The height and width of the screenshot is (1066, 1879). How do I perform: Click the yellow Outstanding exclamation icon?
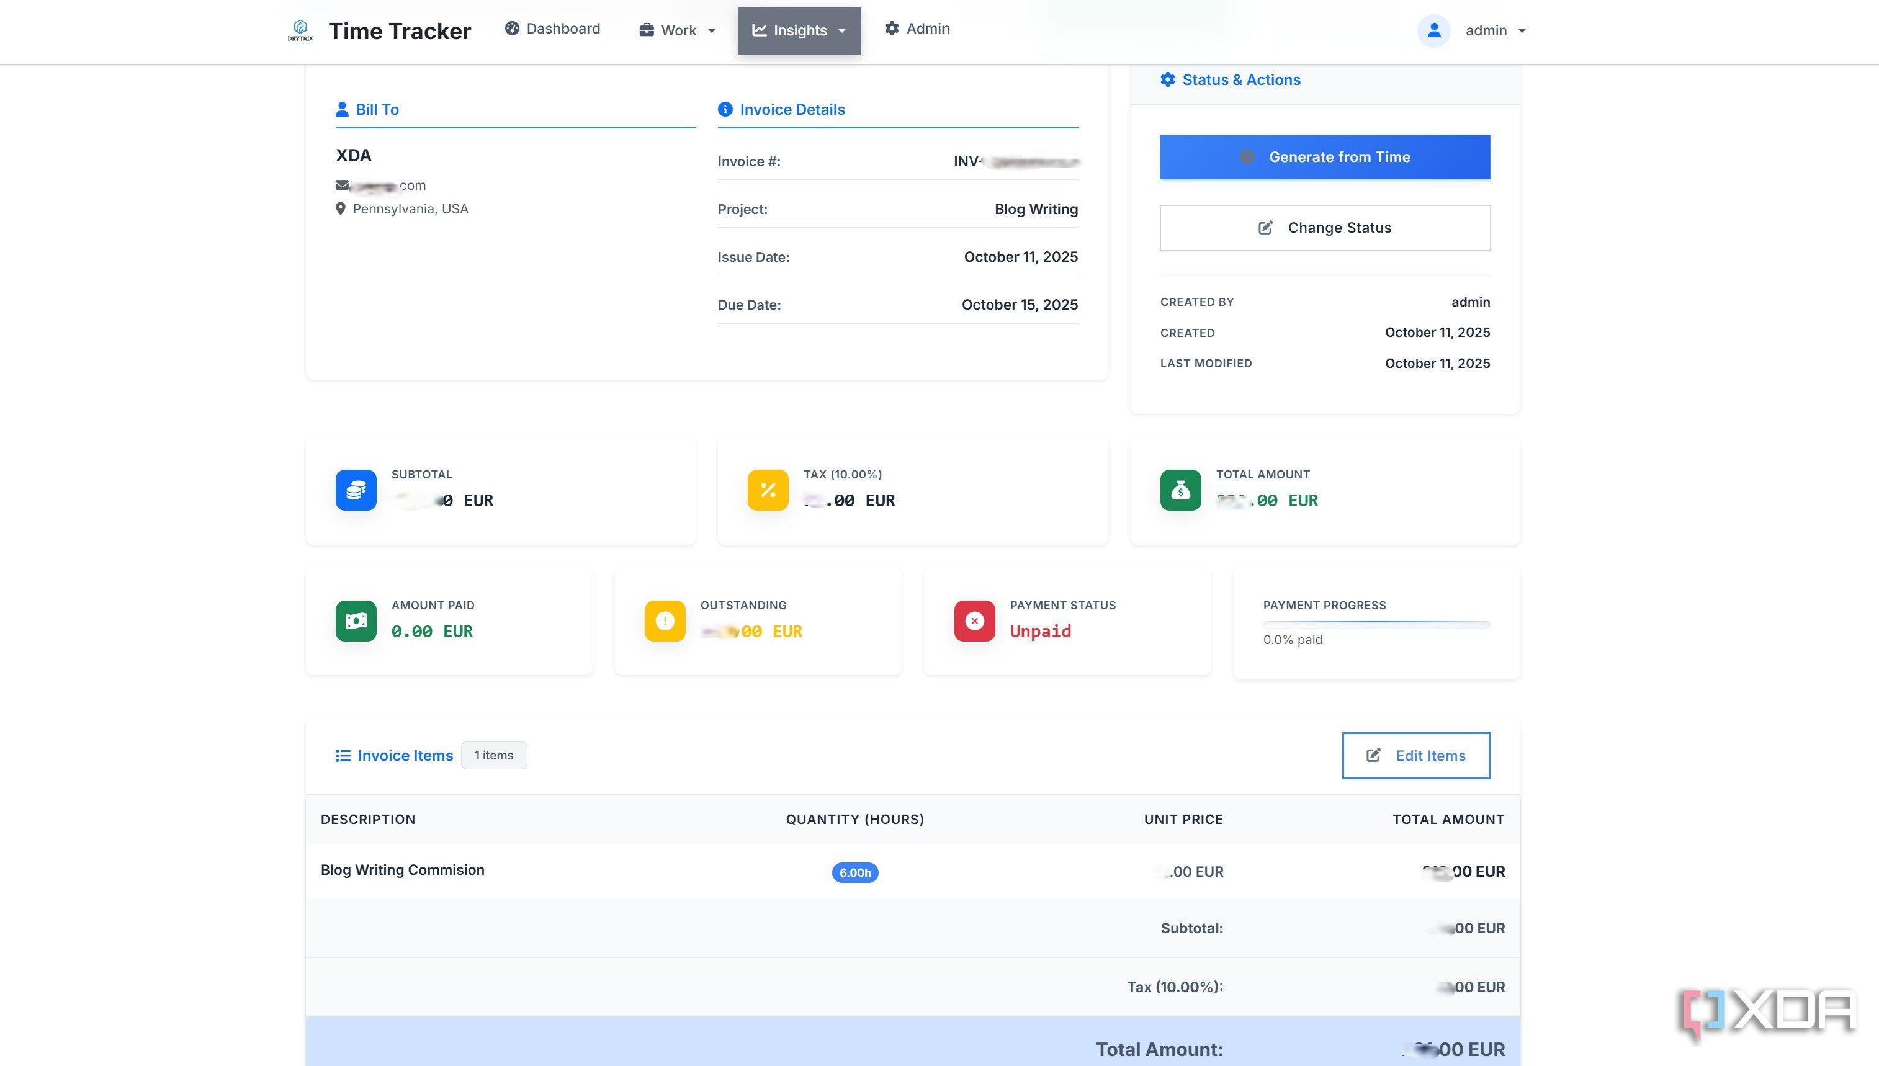[665, 621]
